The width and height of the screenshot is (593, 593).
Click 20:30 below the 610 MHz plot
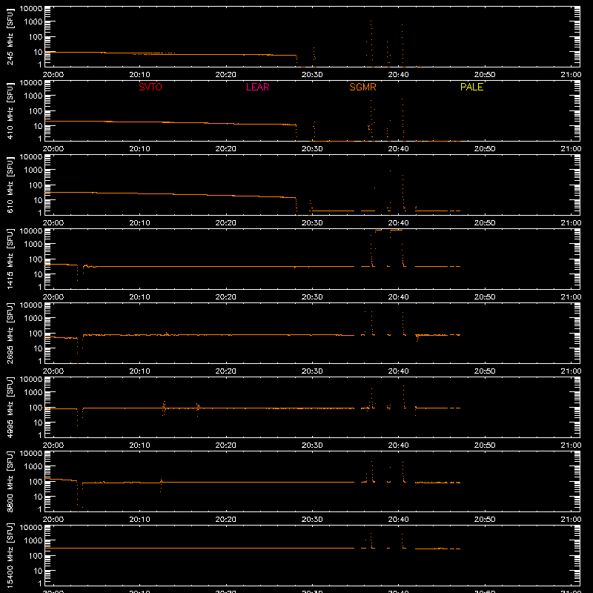(312, 223)
